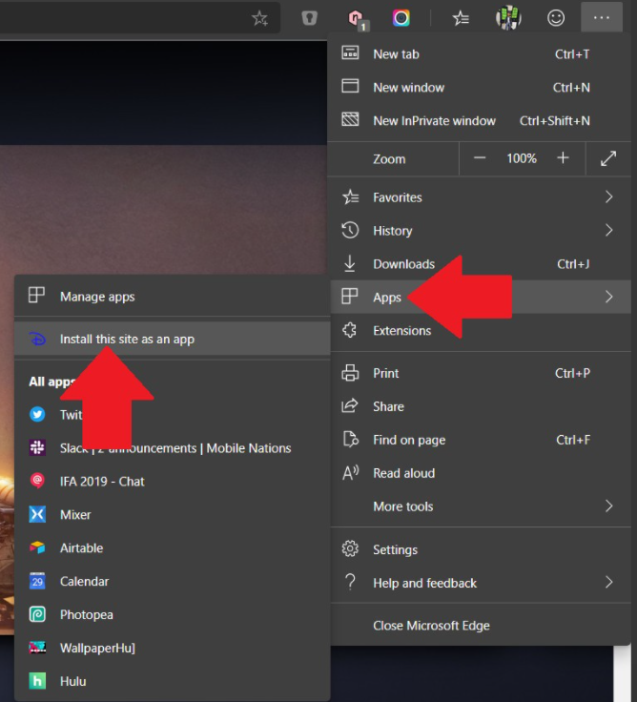
Task: Select New InPrivate window text
Action: (434, 120)
